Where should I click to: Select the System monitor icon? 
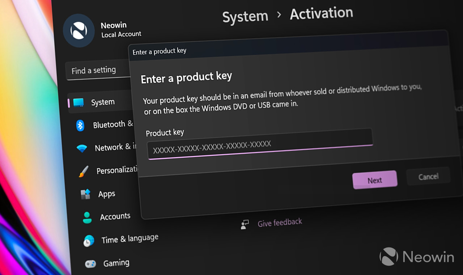click(78, 102)
